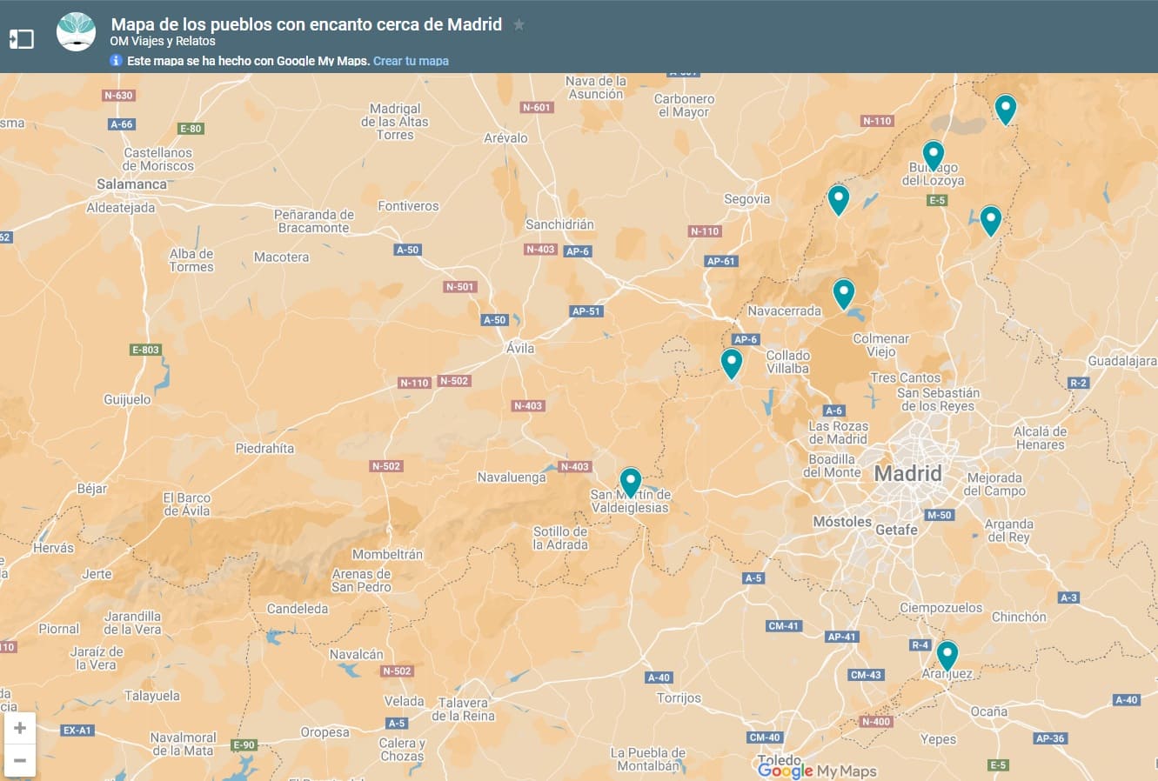Zoom out with the minus button
The width and height of the screenshot is (1158, 781).
(x=20, y=760)
